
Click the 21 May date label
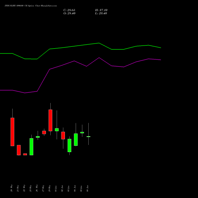pos(18,188)
